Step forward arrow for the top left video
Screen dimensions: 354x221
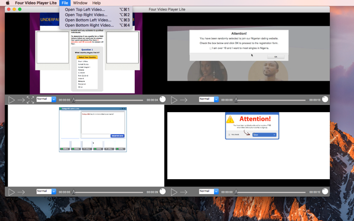21,100
